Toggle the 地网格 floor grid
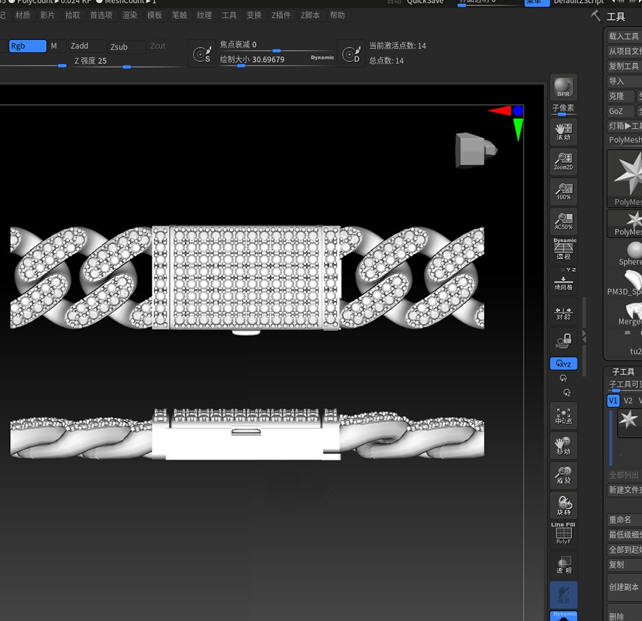The height and width of the screenshot is (621, 642). [563, 281]
